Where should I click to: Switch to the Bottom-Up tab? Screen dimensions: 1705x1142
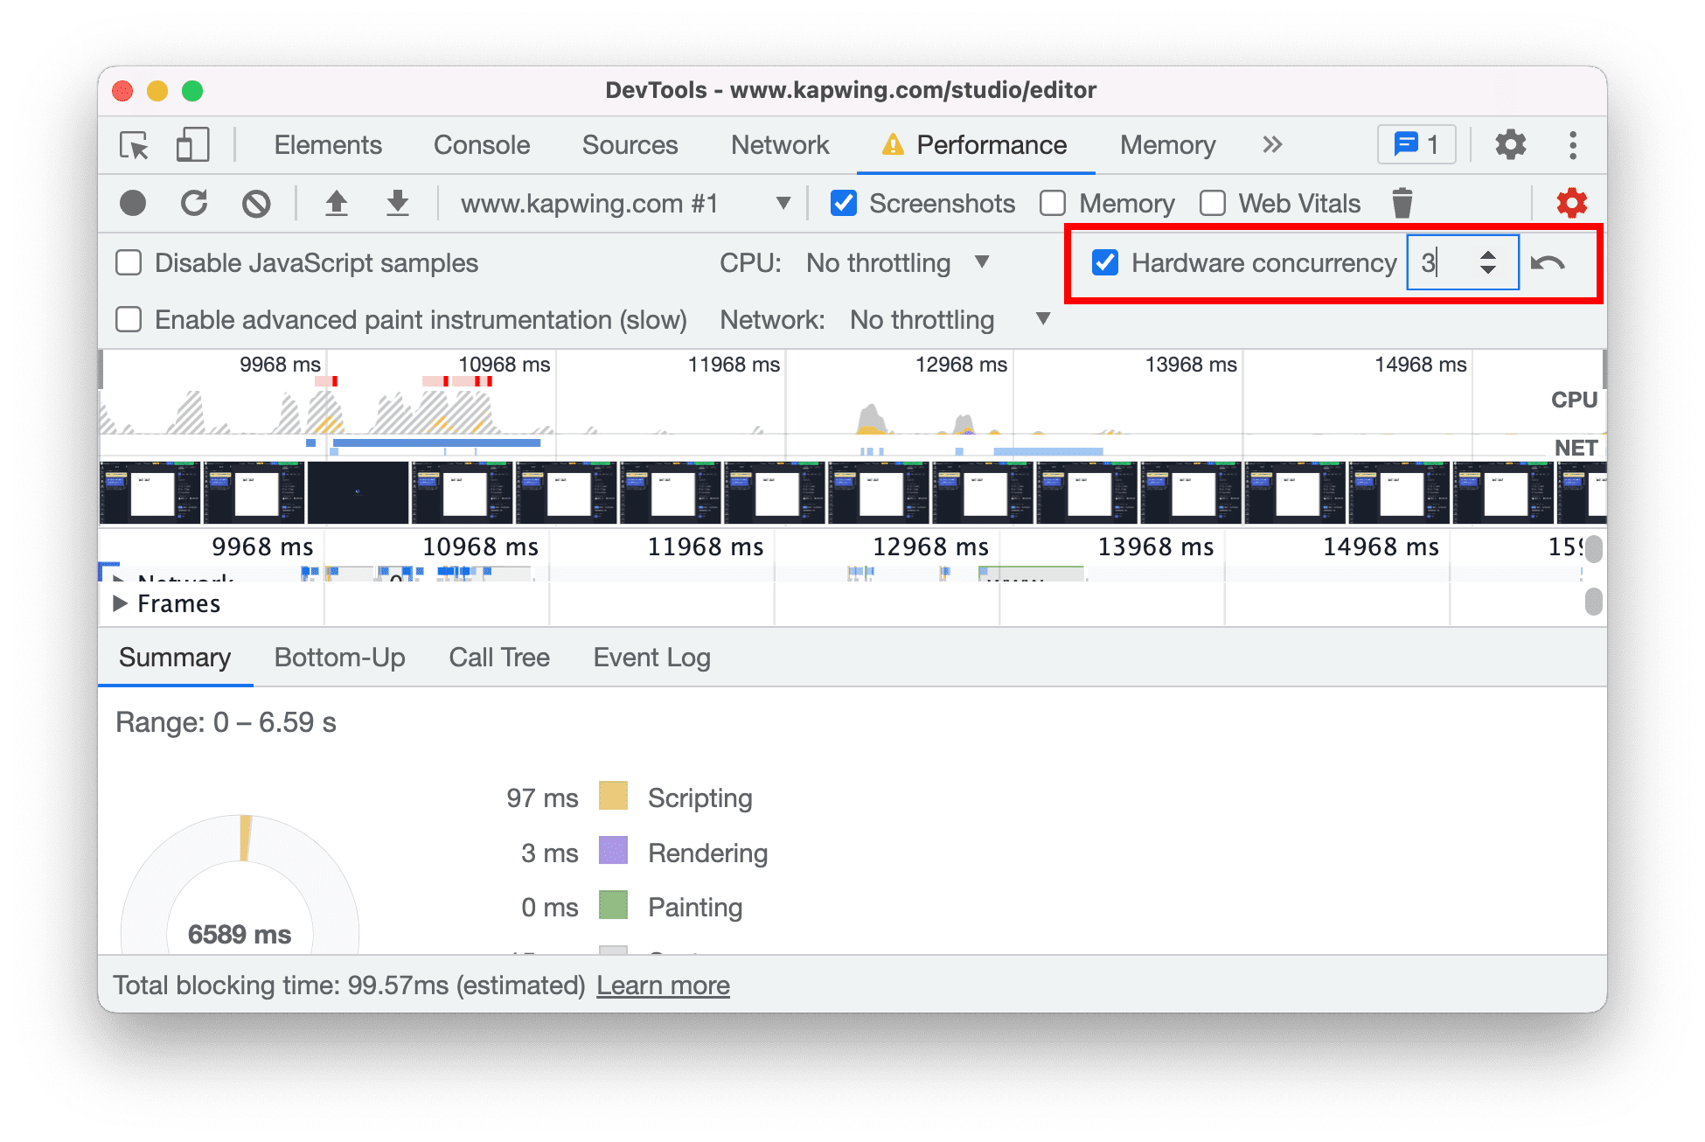[x=337, y=659]
